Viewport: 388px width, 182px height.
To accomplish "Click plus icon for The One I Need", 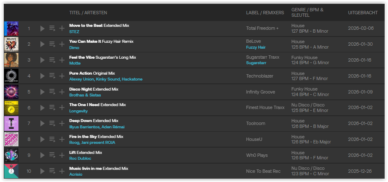I will pos(62,108).
